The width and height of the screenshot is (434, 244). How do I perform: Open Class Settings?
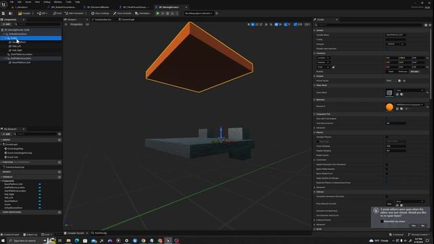tap(100, 14)
